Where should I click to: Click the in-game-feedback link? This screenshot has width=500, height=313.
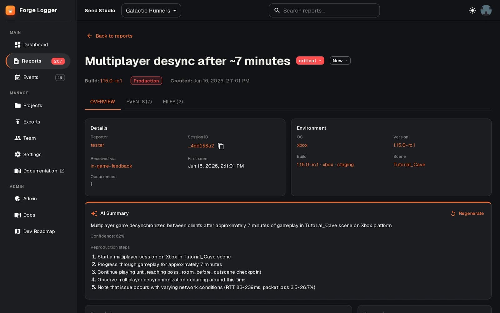pyautogui.click(x=111, y=166)
